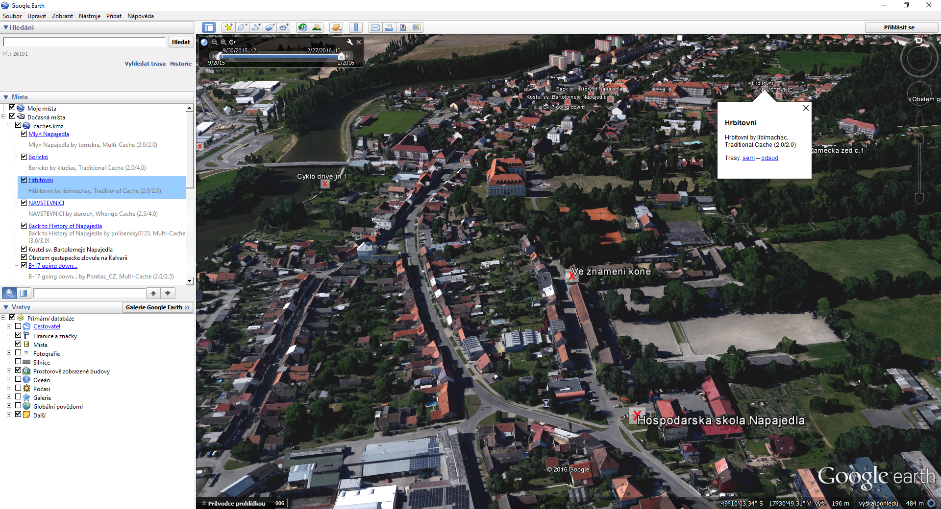Save image of current view
Image resolution: width=941 pixels, height=509 pixels.
[403, 27]
